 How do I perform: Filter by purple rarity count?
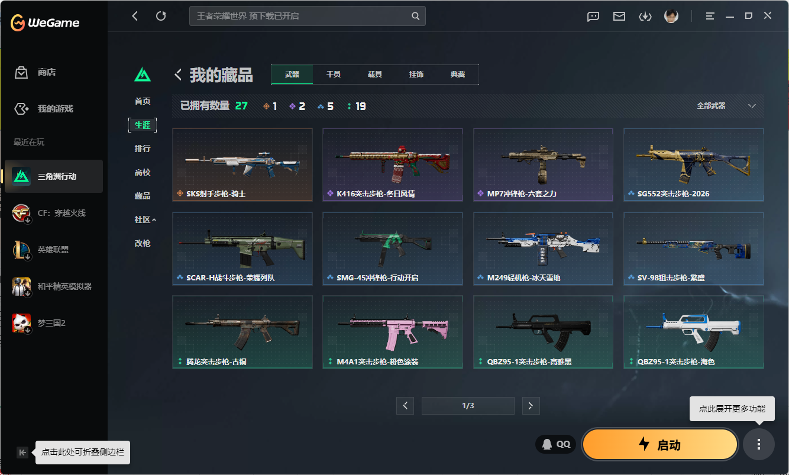point(298,106)
